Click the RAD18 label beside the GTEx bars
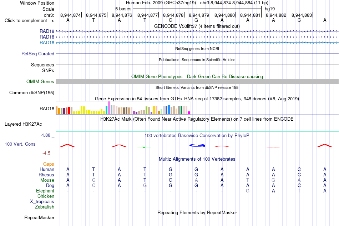 click(47, 109)
